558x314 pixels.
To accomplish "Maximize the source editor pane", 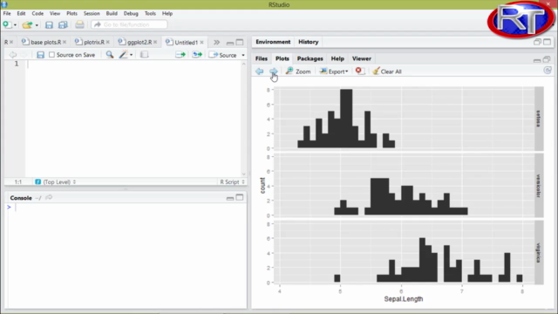I will (240, 42).
